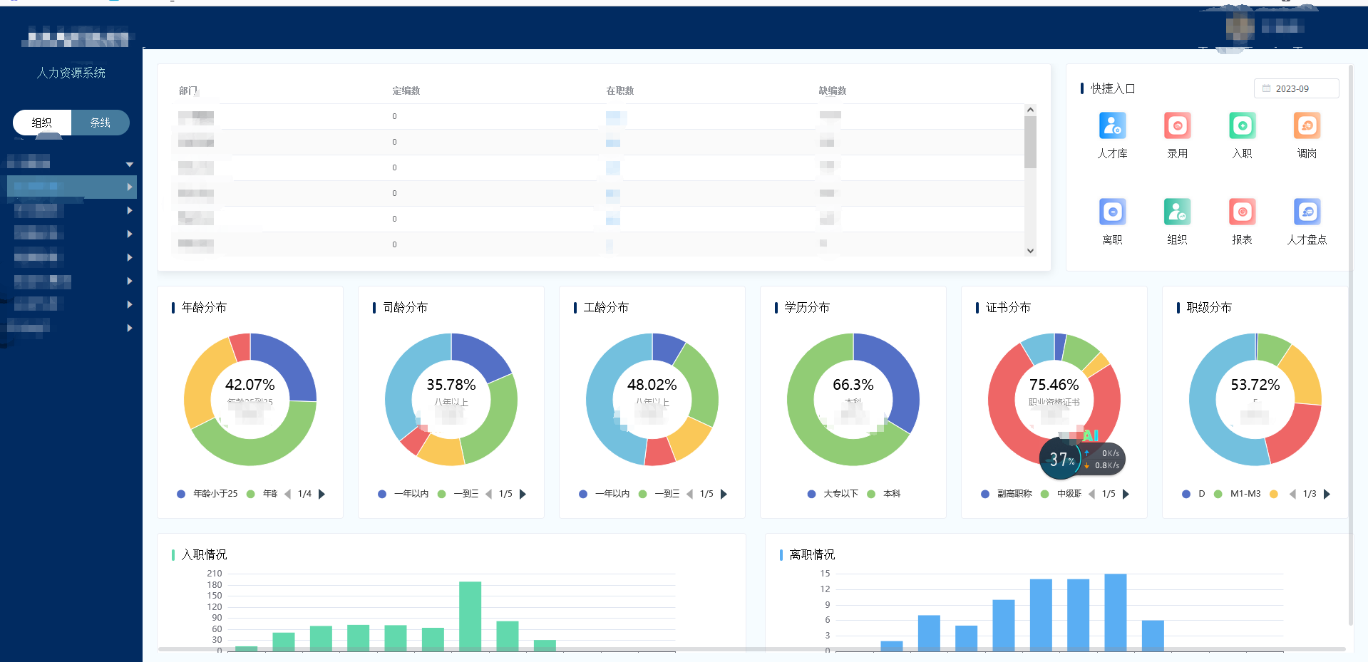Switch to the 条线 tab

[x=101, y=123]
